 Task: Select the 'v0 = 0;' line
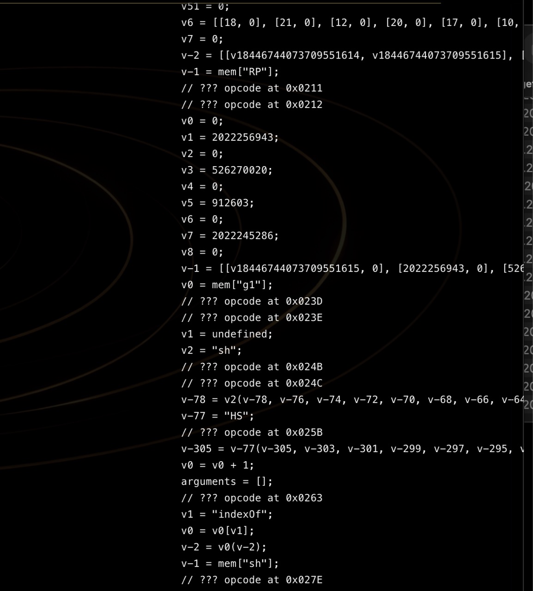[x=202, y=121]
